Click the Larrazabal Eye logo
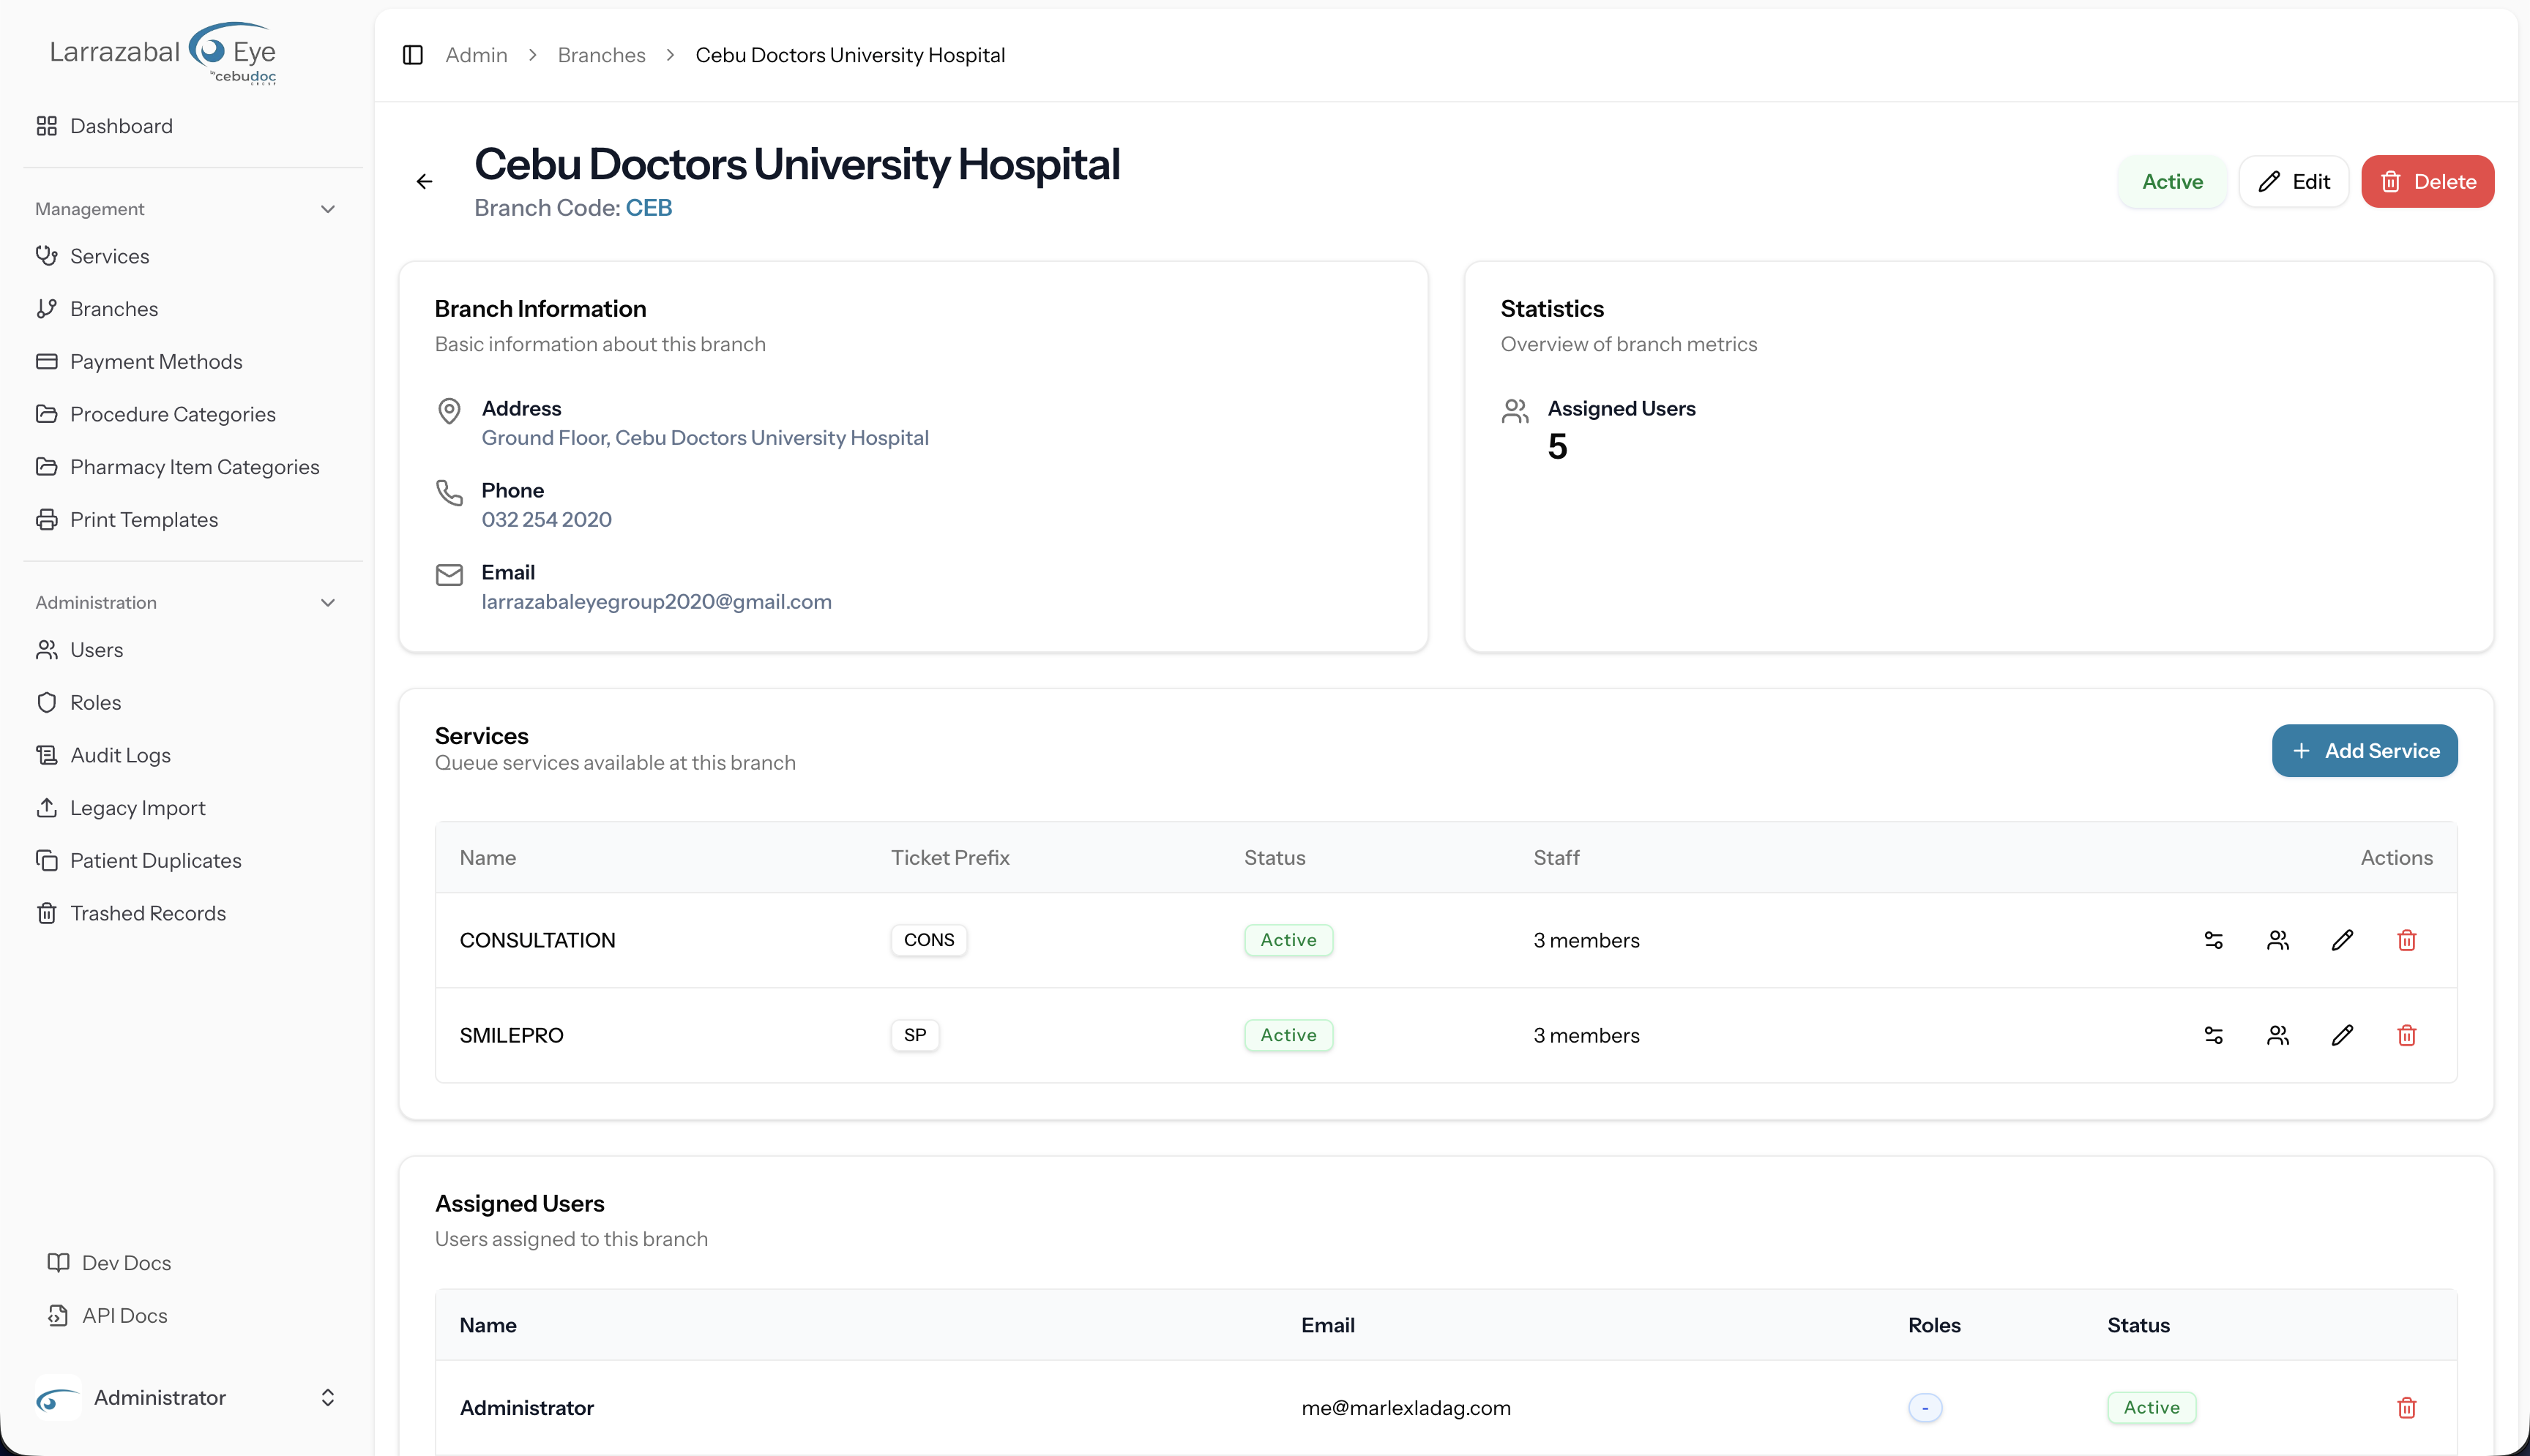The width and height of the screenshot is (2530, 1456). coord(163,53)
